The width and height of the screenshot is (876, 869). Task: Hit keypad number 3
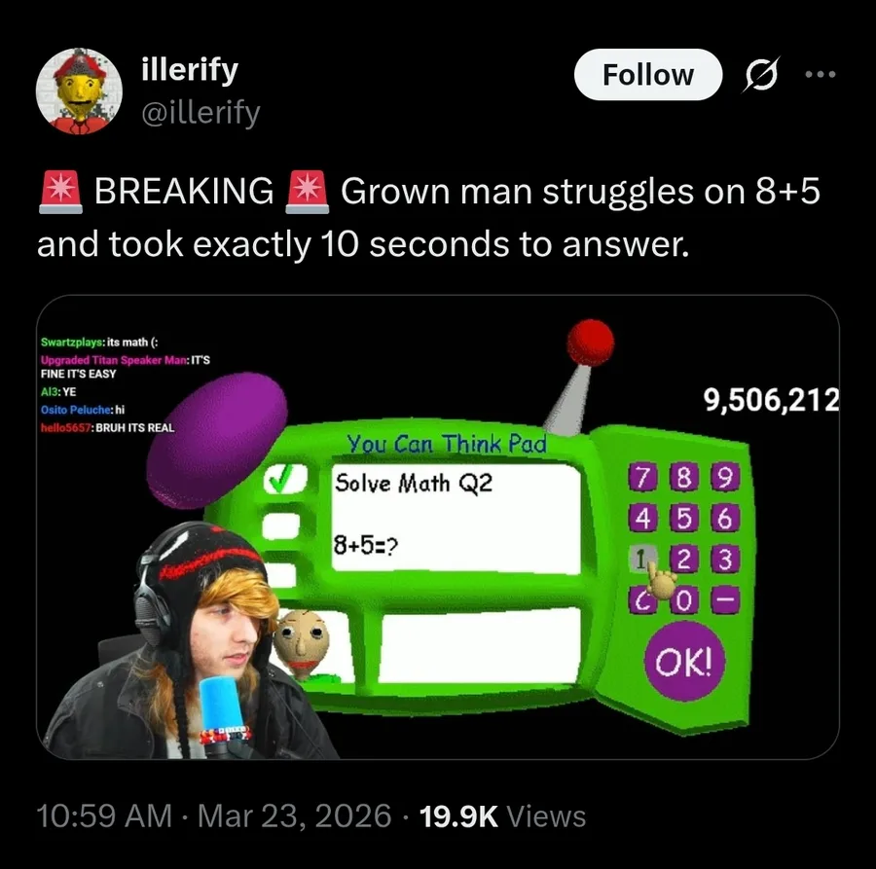[x=725, y=559]
